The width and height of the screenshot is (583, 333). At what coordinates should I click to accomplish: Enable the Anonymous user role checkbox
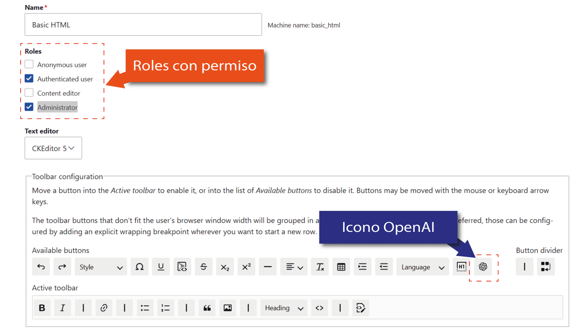click(29, 64)
